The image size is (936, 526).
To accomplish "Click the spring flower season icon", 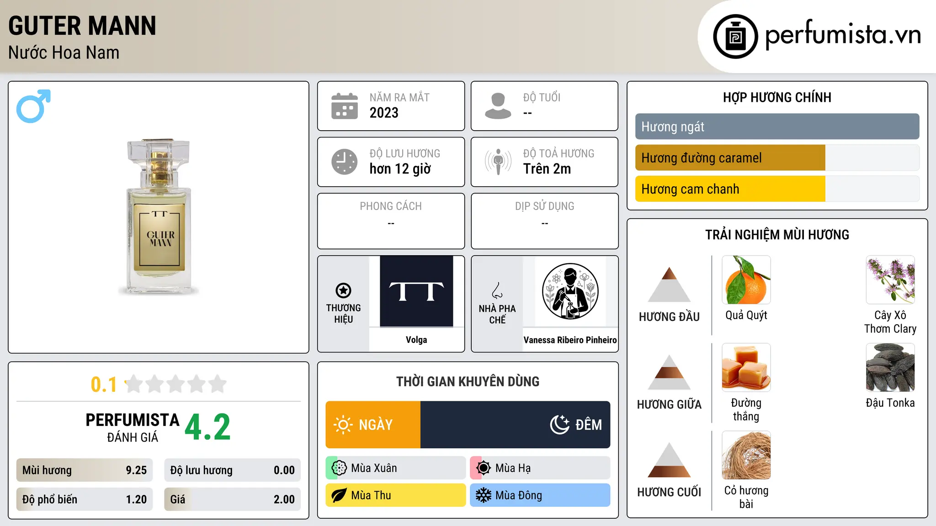I will tap(339, 468).
